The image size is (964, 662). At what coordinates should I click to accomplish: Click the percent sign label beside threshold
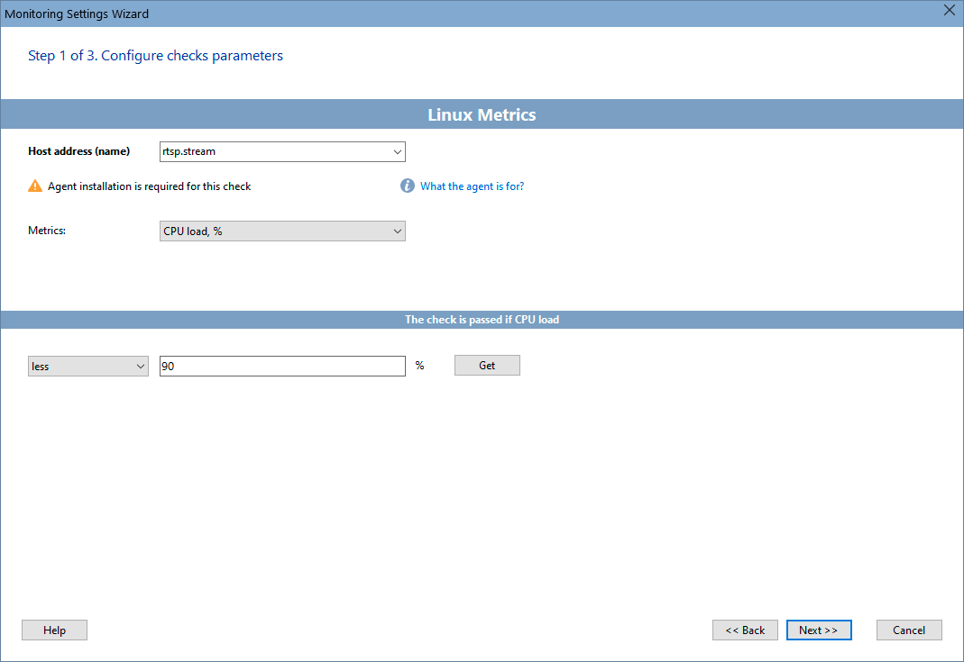tap(418, 366)
